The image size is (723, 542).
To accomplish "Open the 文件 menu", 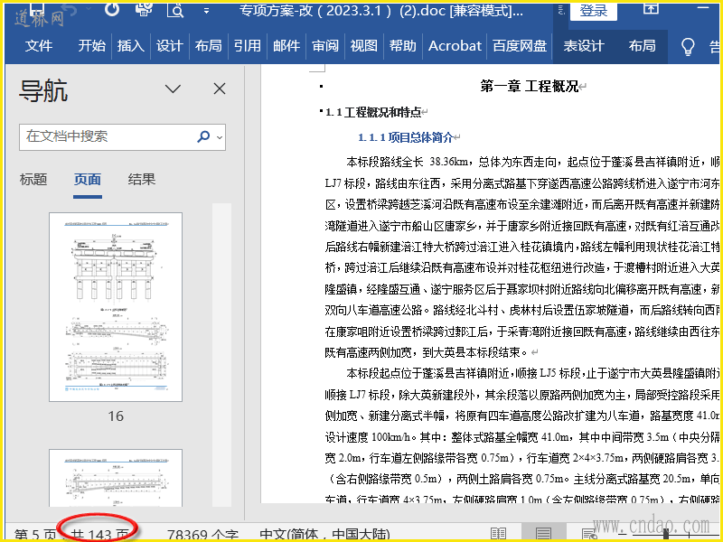I will coord(39,46).
